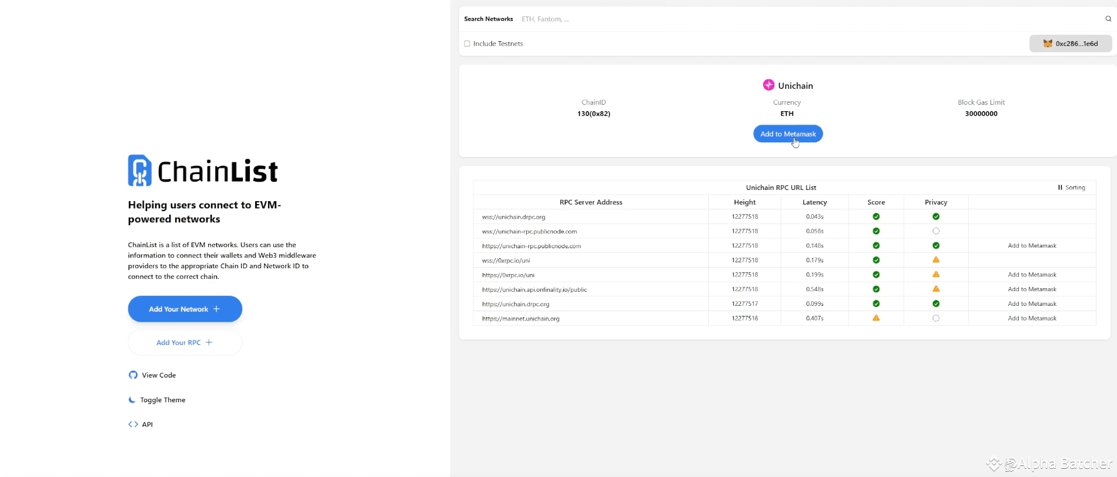
Task: Open the 0xc286...1e6d wallet button
Action: [1071, 44]
